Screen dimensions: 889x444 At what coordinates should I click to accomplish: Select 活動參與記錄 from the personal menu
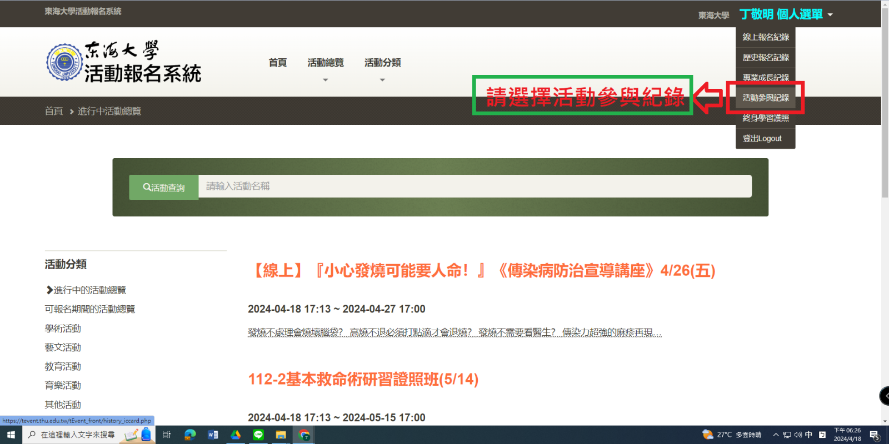click(766, 98)
